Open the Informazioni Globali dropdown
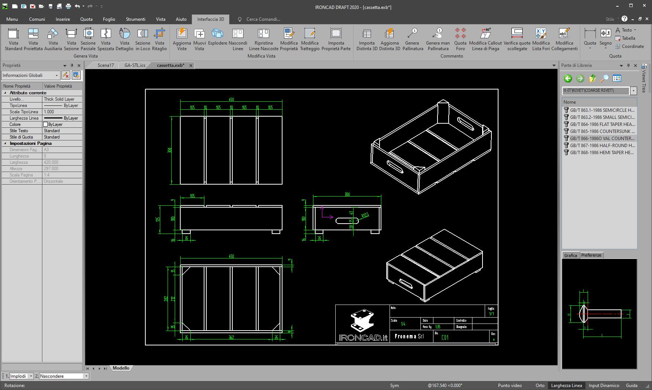Viewport: 652px width, 390px height. [57, 75]
